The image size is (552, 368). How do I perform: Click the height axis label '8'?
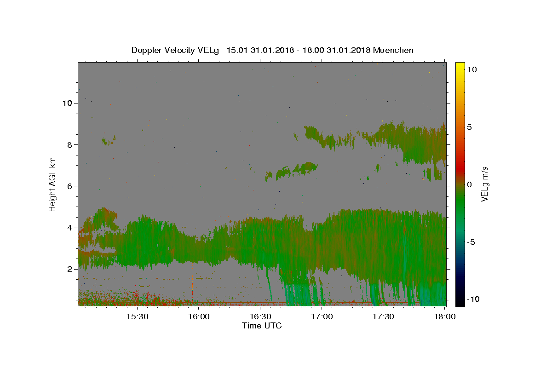coord(70,144)
